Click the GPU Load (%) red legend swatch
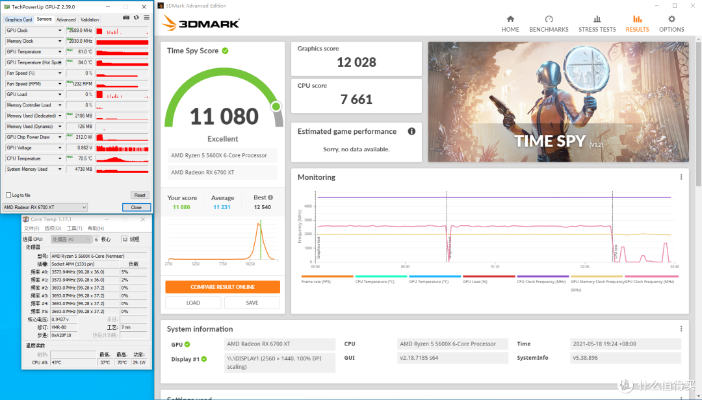 coord(489,277)
